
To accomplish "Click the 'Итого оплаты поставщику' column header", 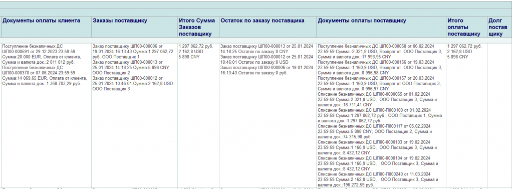I will click(x=464, y=27).
